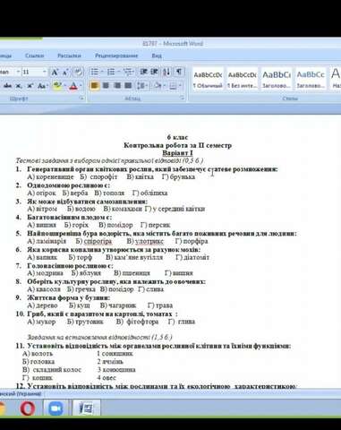Open the Change Case (Aa) dropdown
The height and width of the screenshot is (430, 341).
[x=42, y=86]
